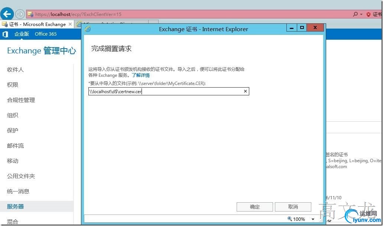Select the Office 365 header tab
The height and width of the screenshot is (226, 383).
[45, 34]
